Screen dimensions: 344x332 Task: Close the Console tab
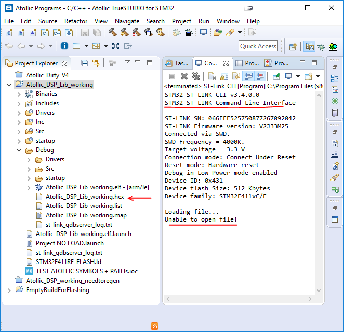pyautogui.click(x=226, y=63)
